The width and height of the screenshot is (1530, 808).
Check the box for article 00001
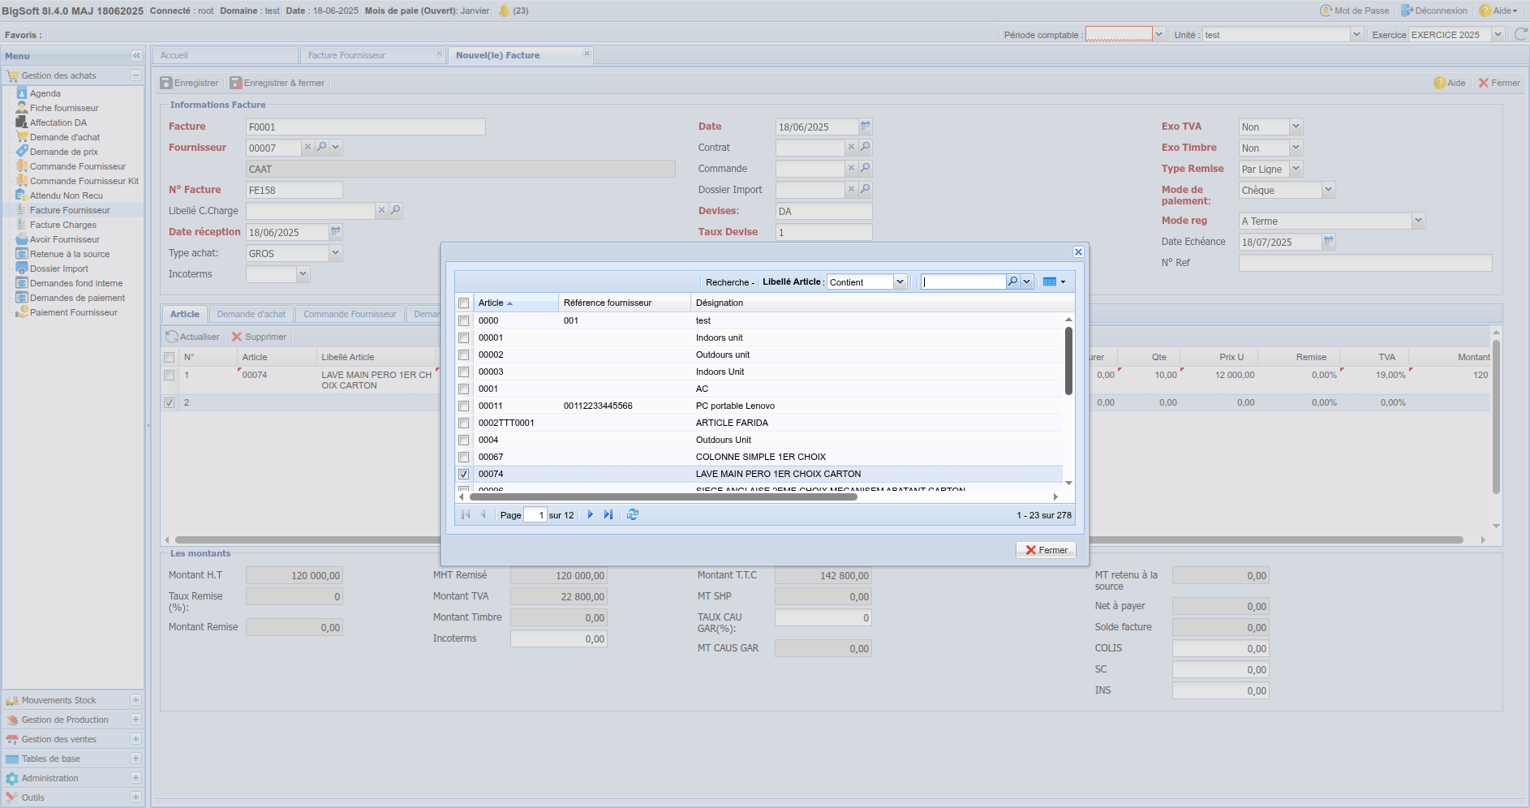tap(464, 337)
